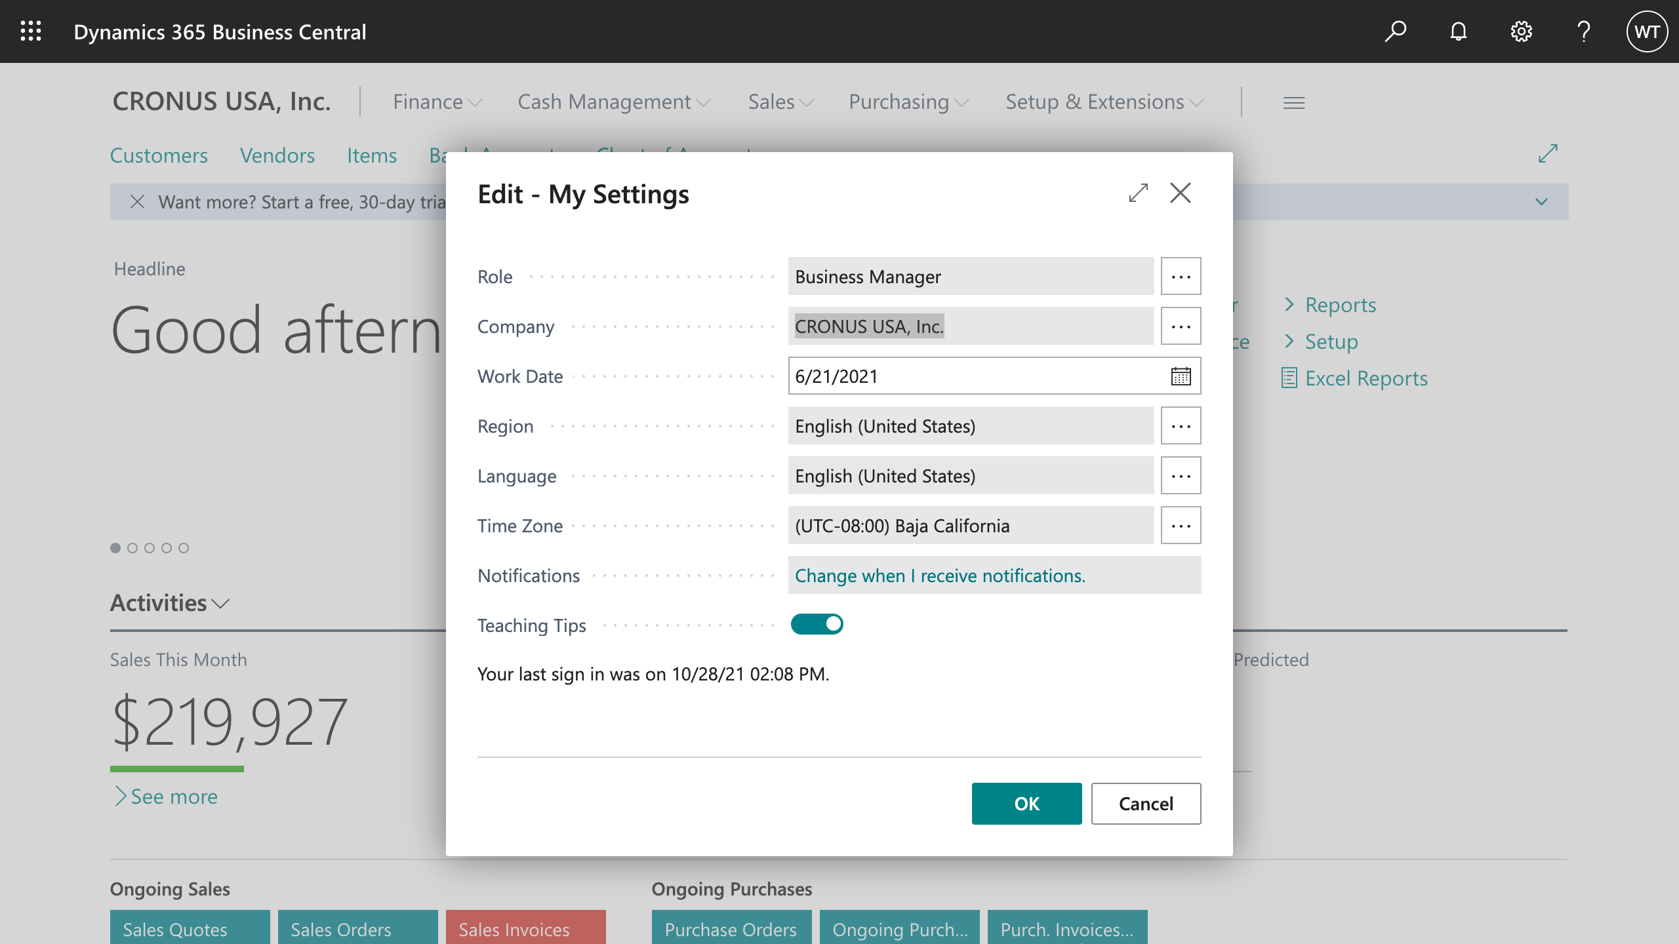Viewport: 1679px width, 944px height.
Task: Expand the My Settings dialog to full size
Action: (x=1139, y=193)
